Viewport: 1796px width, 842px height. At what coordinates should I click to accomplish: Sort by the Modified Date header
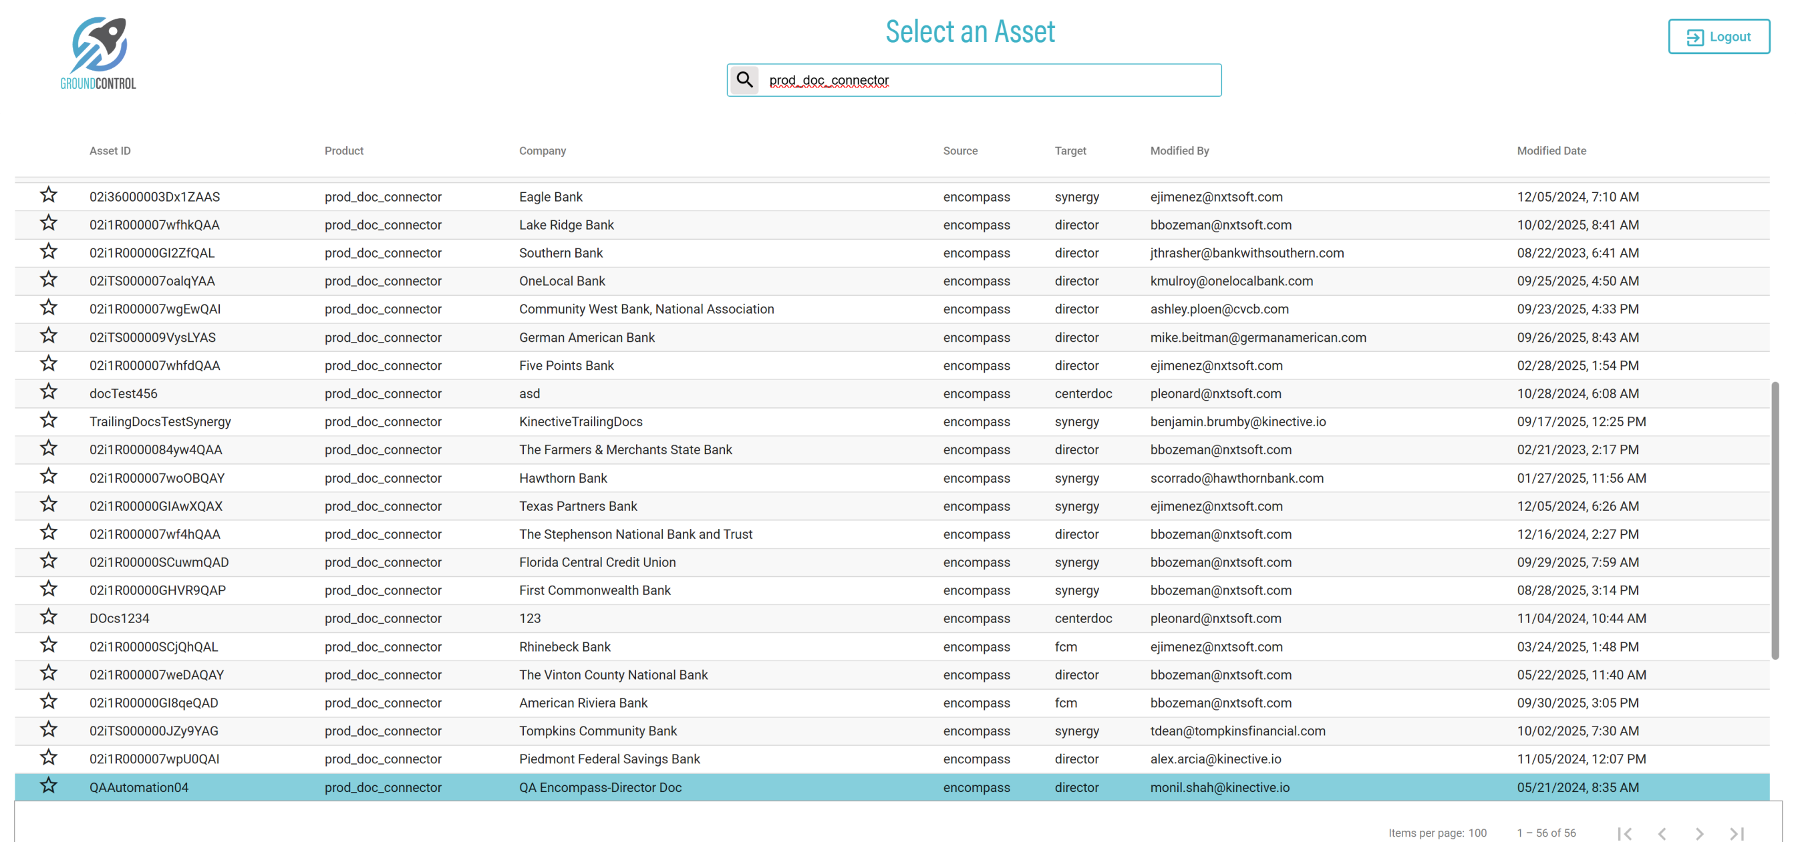tap(1551, 150)
